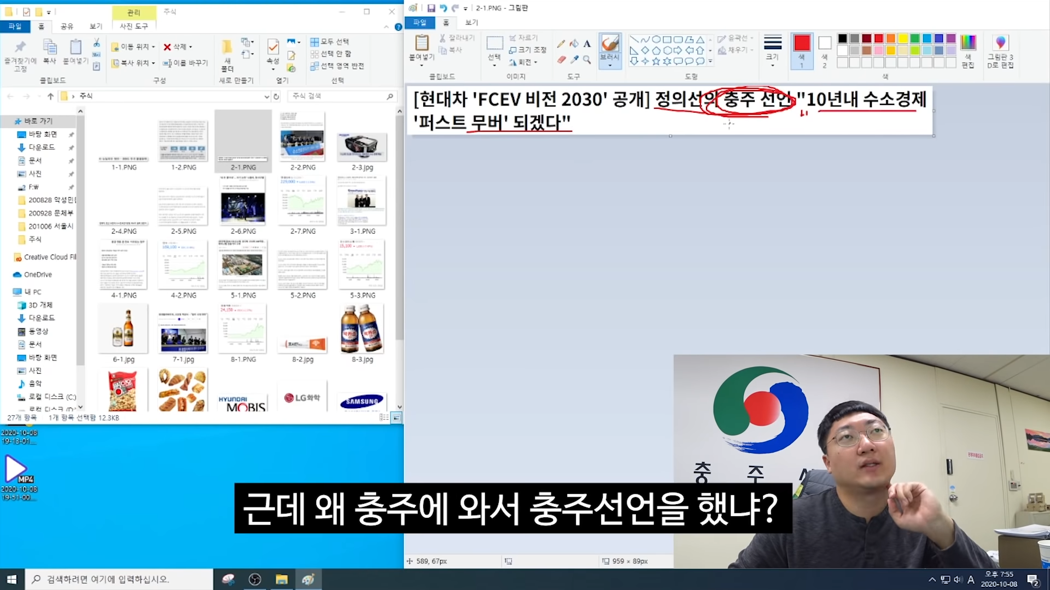Open the Copy to dropdown in Explorer
The width and height of the screenshot is (1050, 590).
tap(133, 63)
